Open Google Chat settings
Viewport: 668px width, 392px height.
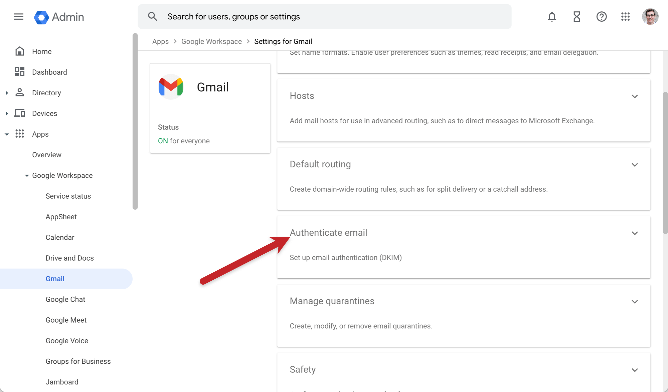[65, 299]
